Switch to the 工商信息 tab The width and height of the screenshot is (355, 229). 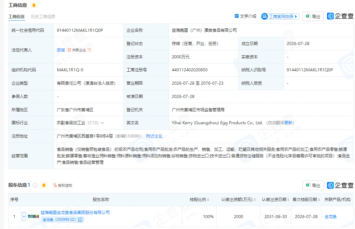(x=16, y=16)
